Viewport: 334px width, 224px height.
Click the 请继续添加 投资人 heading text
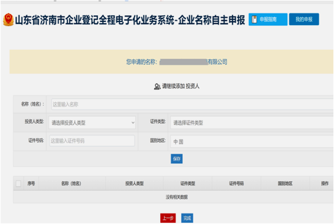point(180,86)
